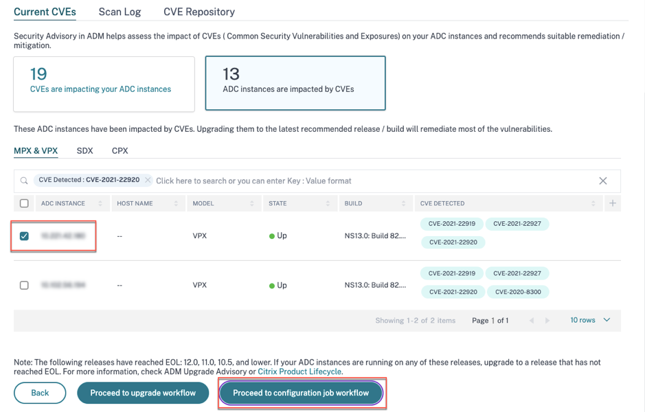
Task: Sort by State column arrows
Action: (328, 203)
